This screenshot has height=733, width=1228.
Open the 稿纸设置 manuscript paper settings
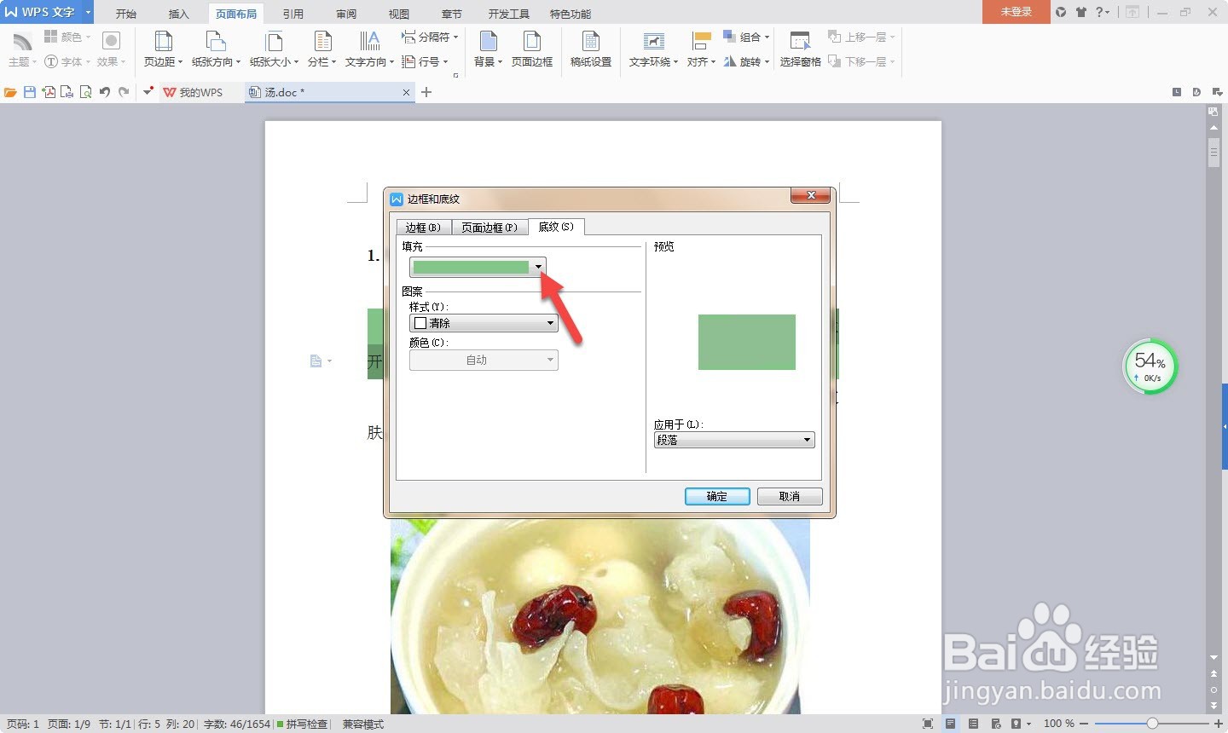tap(591, 49)
